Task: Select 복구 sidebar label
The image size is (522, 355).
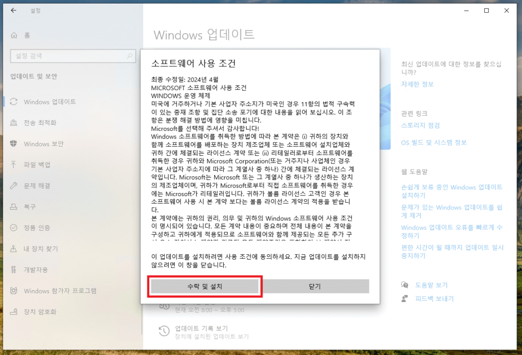Action: [x=30, y=207]
